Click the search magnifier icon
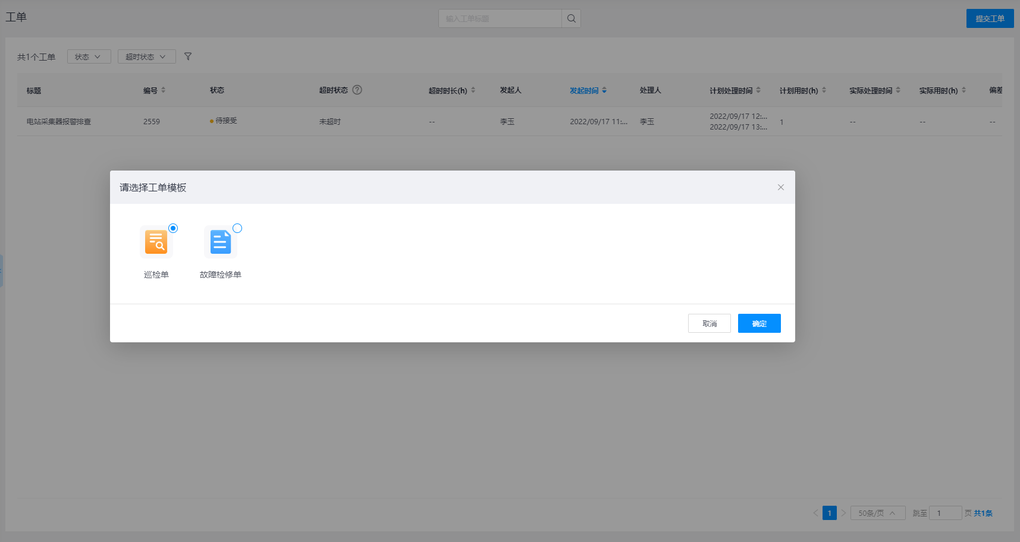1020x542 pixels. coord(571,18)
